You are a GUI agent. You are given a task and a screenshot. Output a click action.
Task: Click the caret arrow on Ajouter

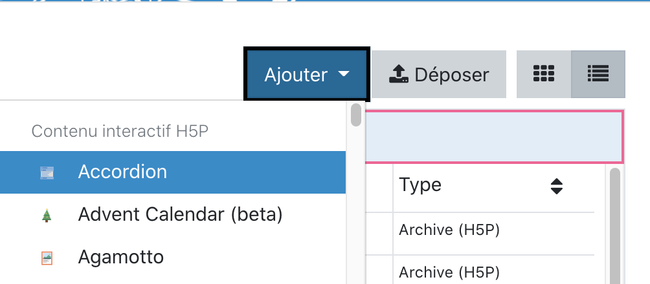tap(344, 75)
